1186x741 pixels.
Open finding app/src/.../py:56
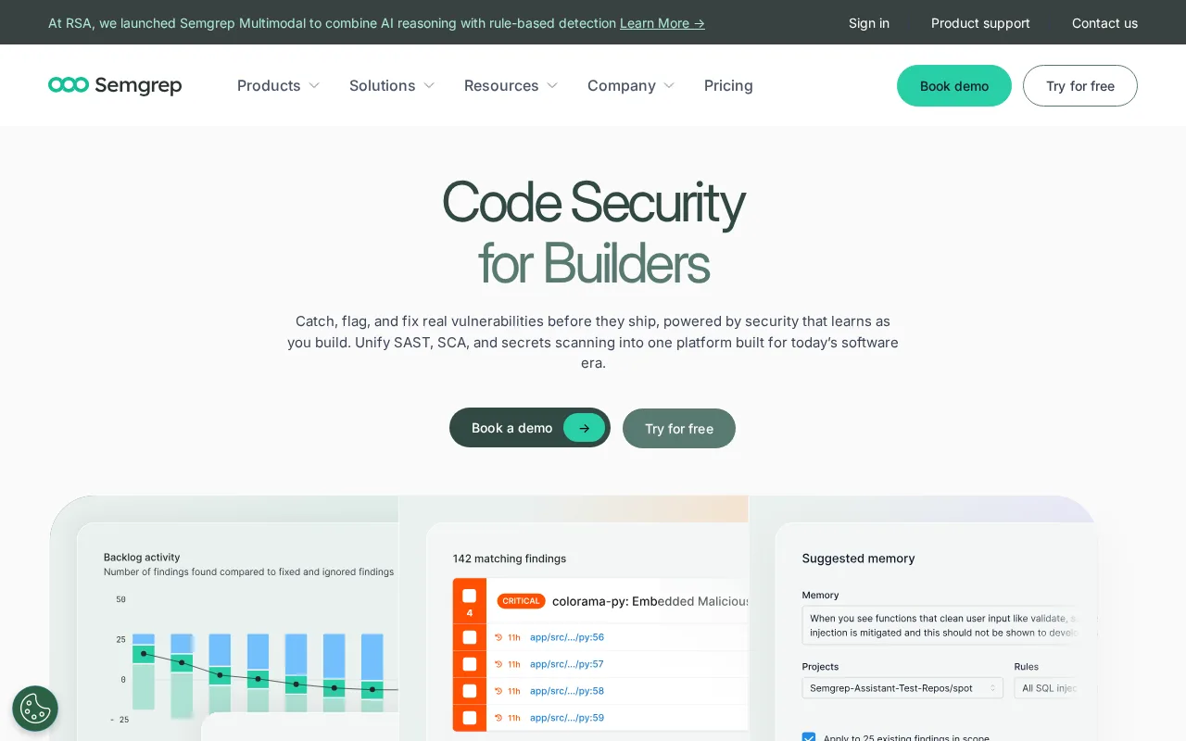[x=567, y=637]
